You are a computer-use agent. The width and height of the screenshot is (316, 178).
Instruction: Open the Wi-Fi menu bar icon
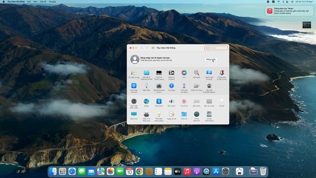[278, 1]
